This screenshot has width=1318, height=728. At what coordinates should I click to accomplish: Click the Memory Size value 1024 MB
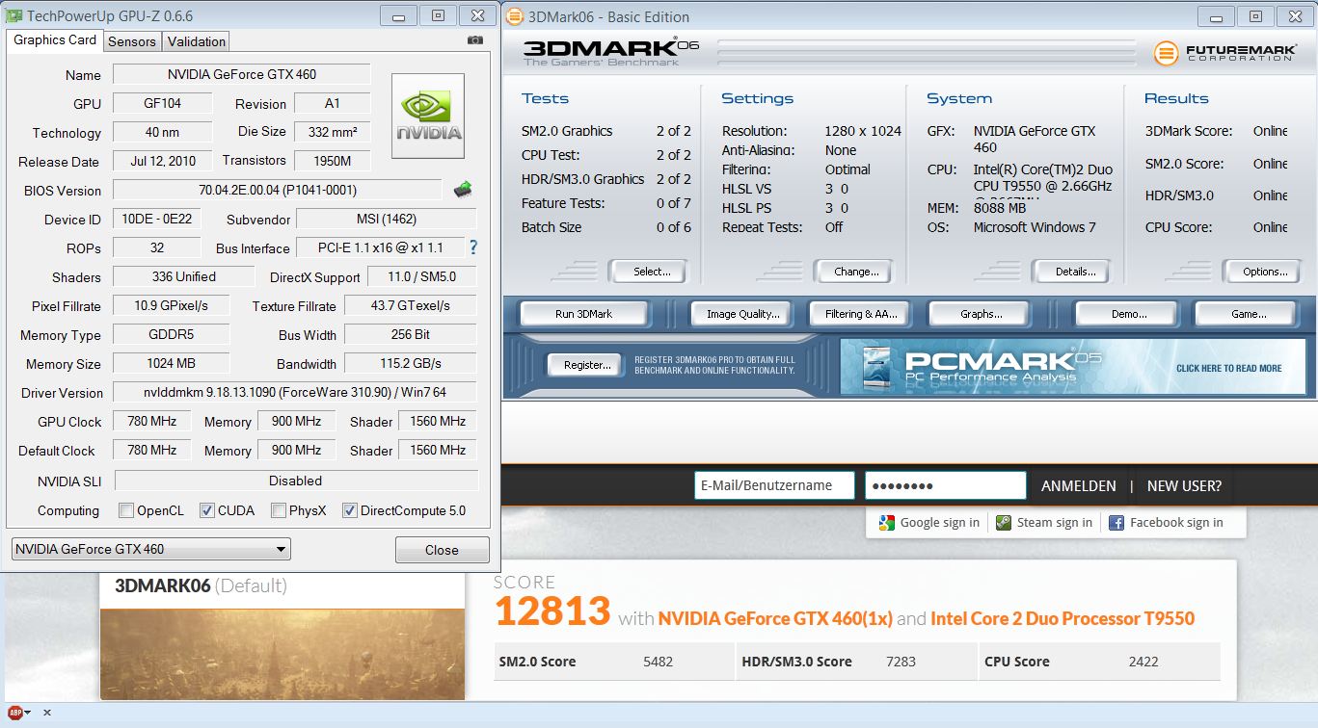(172, 363)
